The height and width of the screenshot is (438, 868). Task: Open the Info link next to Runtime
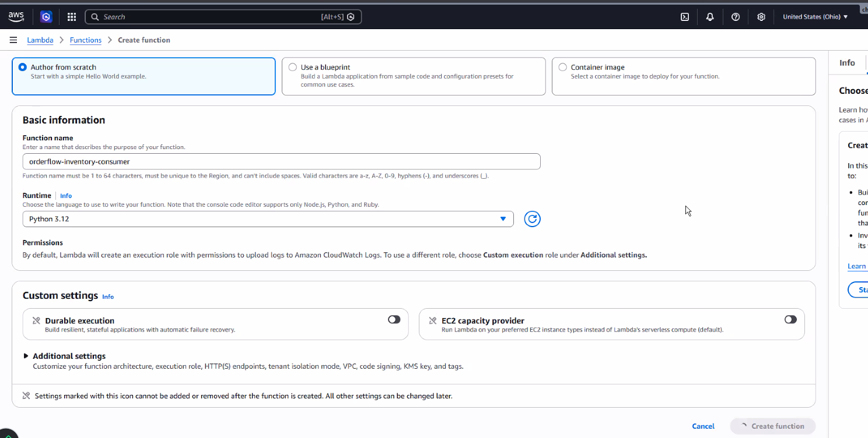(x=66, y=196)
